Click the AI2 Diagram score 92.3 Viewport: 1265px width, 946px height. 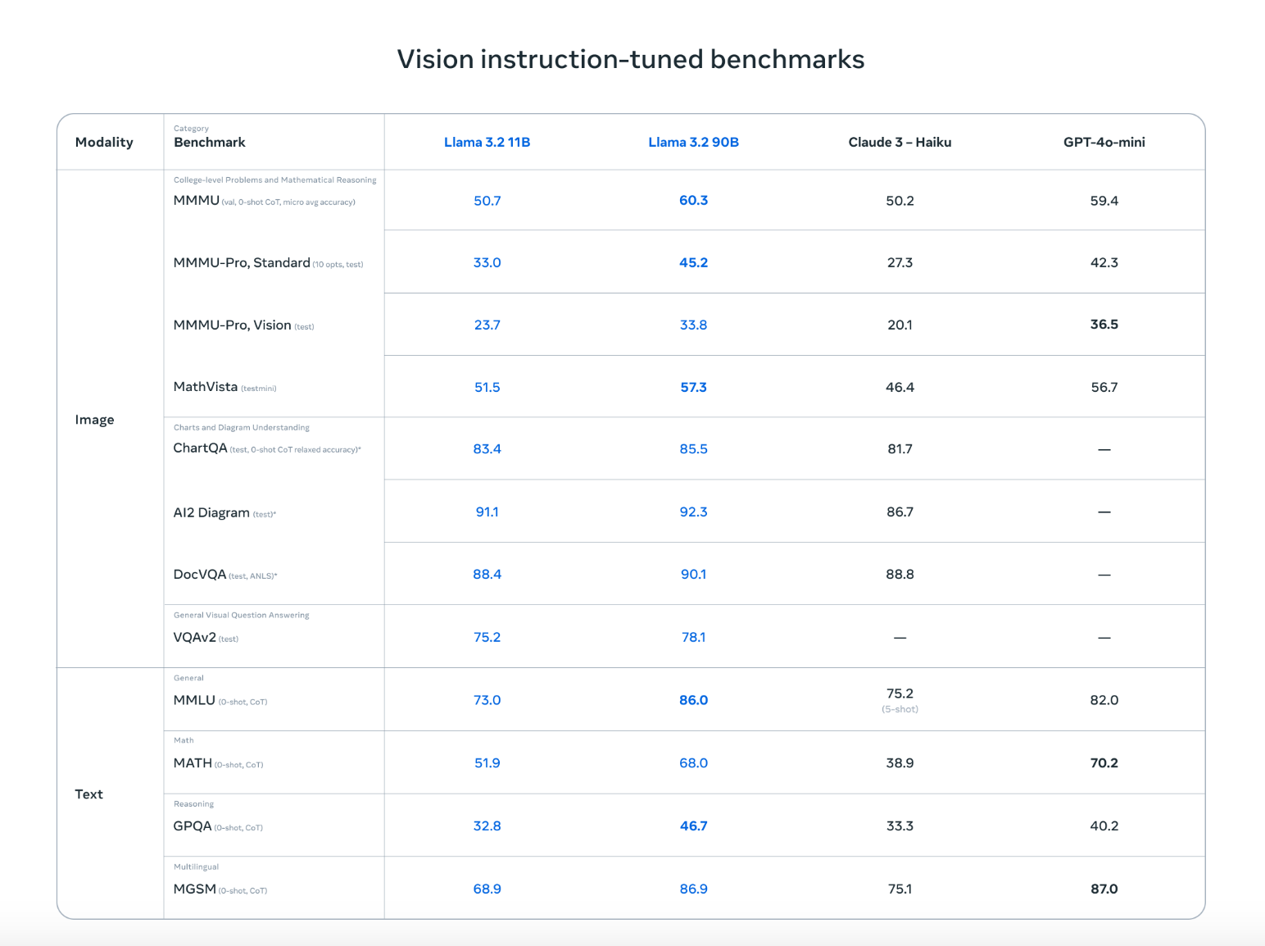693,512
